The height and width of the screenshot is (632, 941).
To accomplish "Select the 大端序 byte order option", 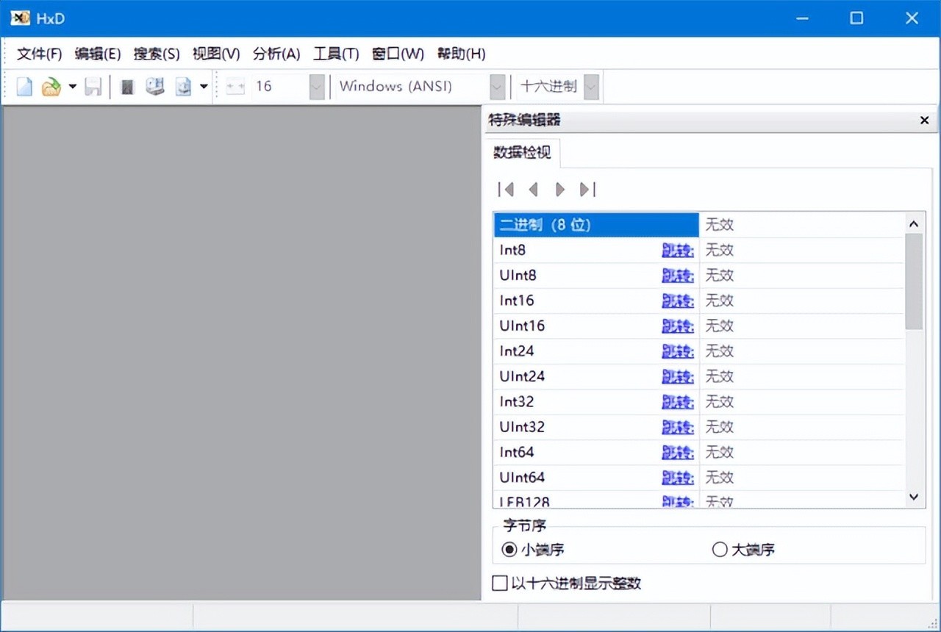I will [x=720, y=549].
